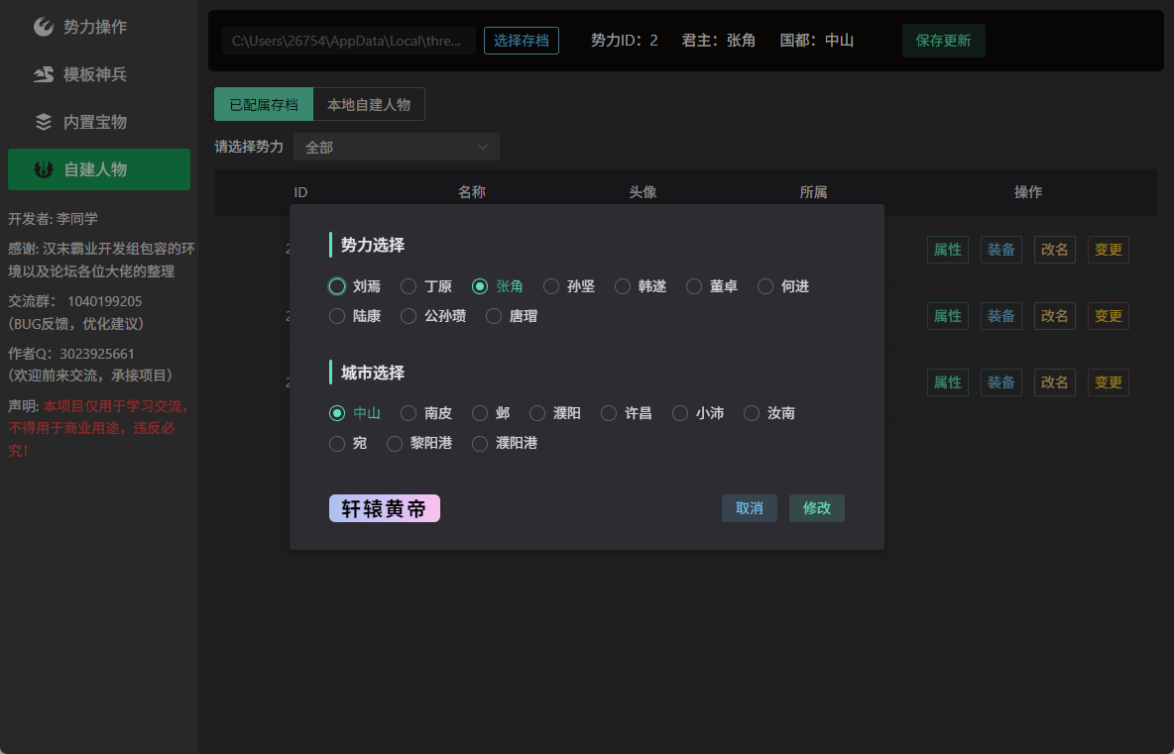
Task: Click the 自建人物 sidebar icon
Action: click(x=44, y=169)
